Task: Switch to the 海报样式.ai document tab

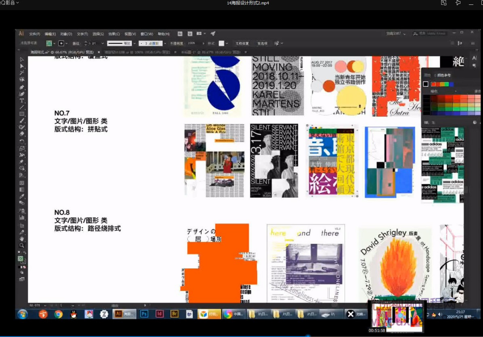Action: 52,52
